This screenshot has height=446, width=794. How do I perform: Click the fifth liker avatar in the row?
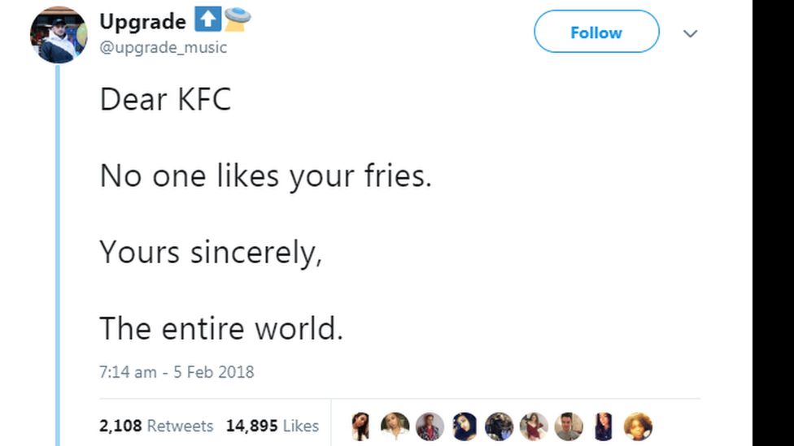[x=499, y=426]
